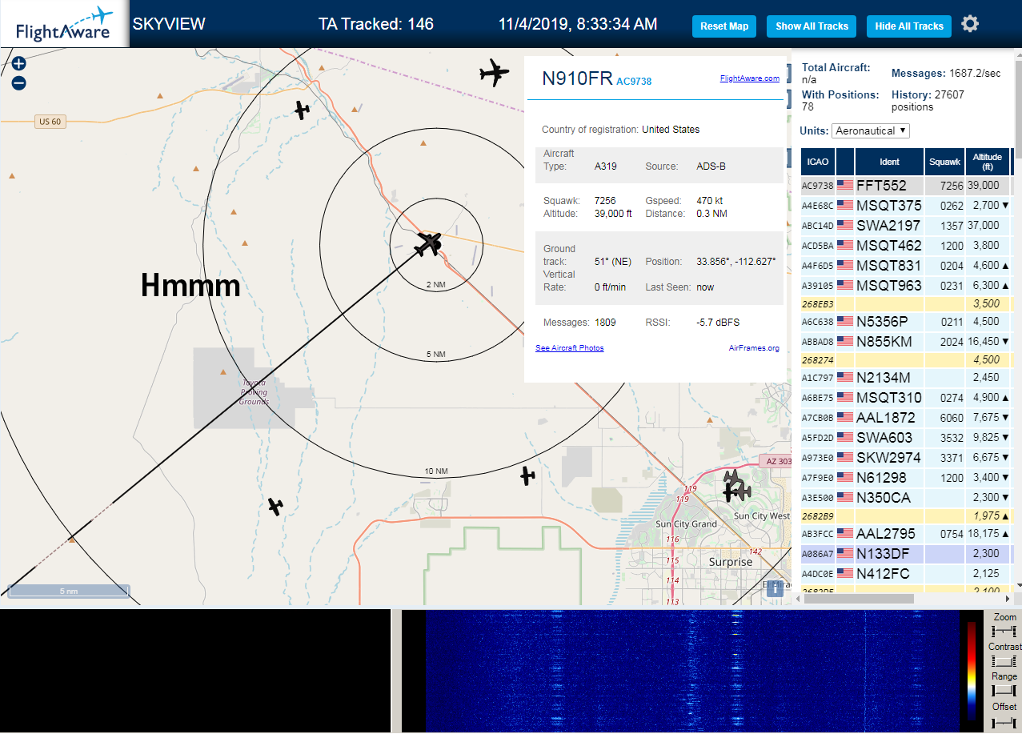Viewport: 1022px width, 734px height.
Task: Click the aircraft table horizontal scrollbar thumb
Action: 858,599
